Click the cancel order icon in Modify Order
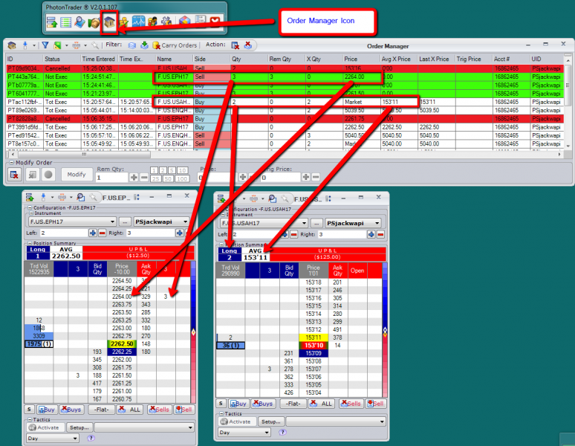Screen dimensions: 575x446 (x=14, y=175)
